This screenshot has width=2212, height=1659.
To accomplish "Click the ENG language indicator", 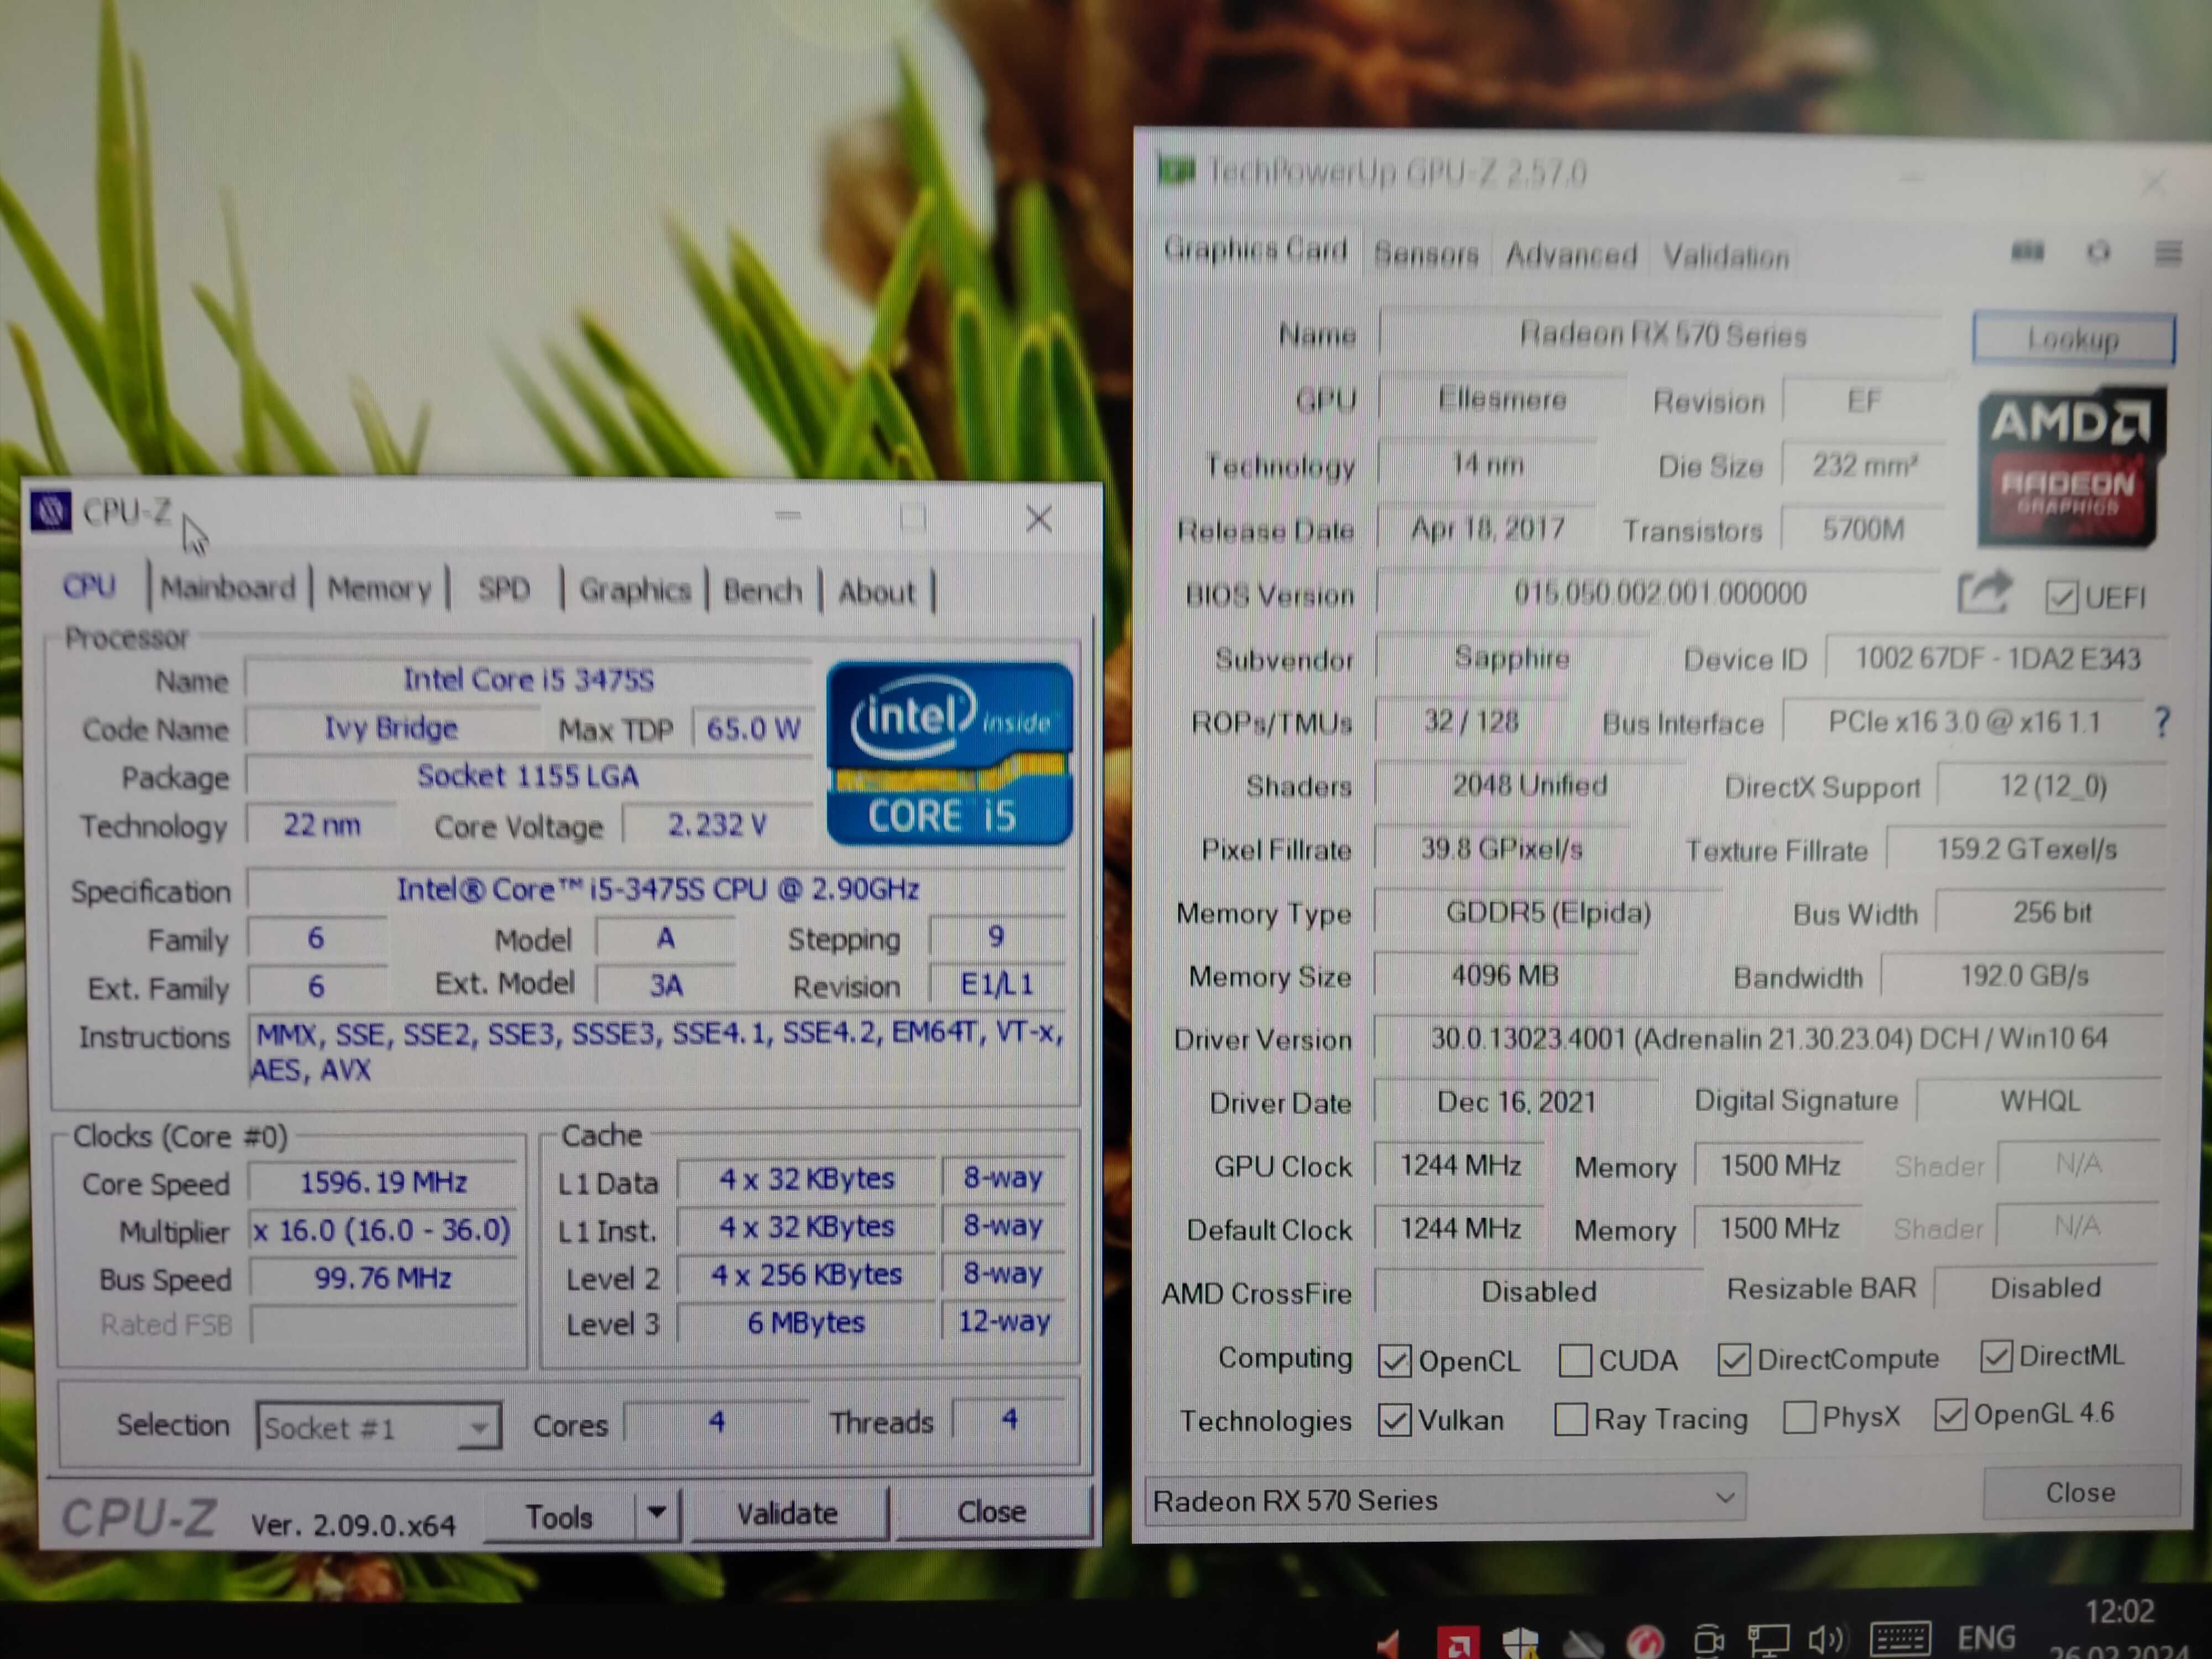I will pos(1986,1638).
